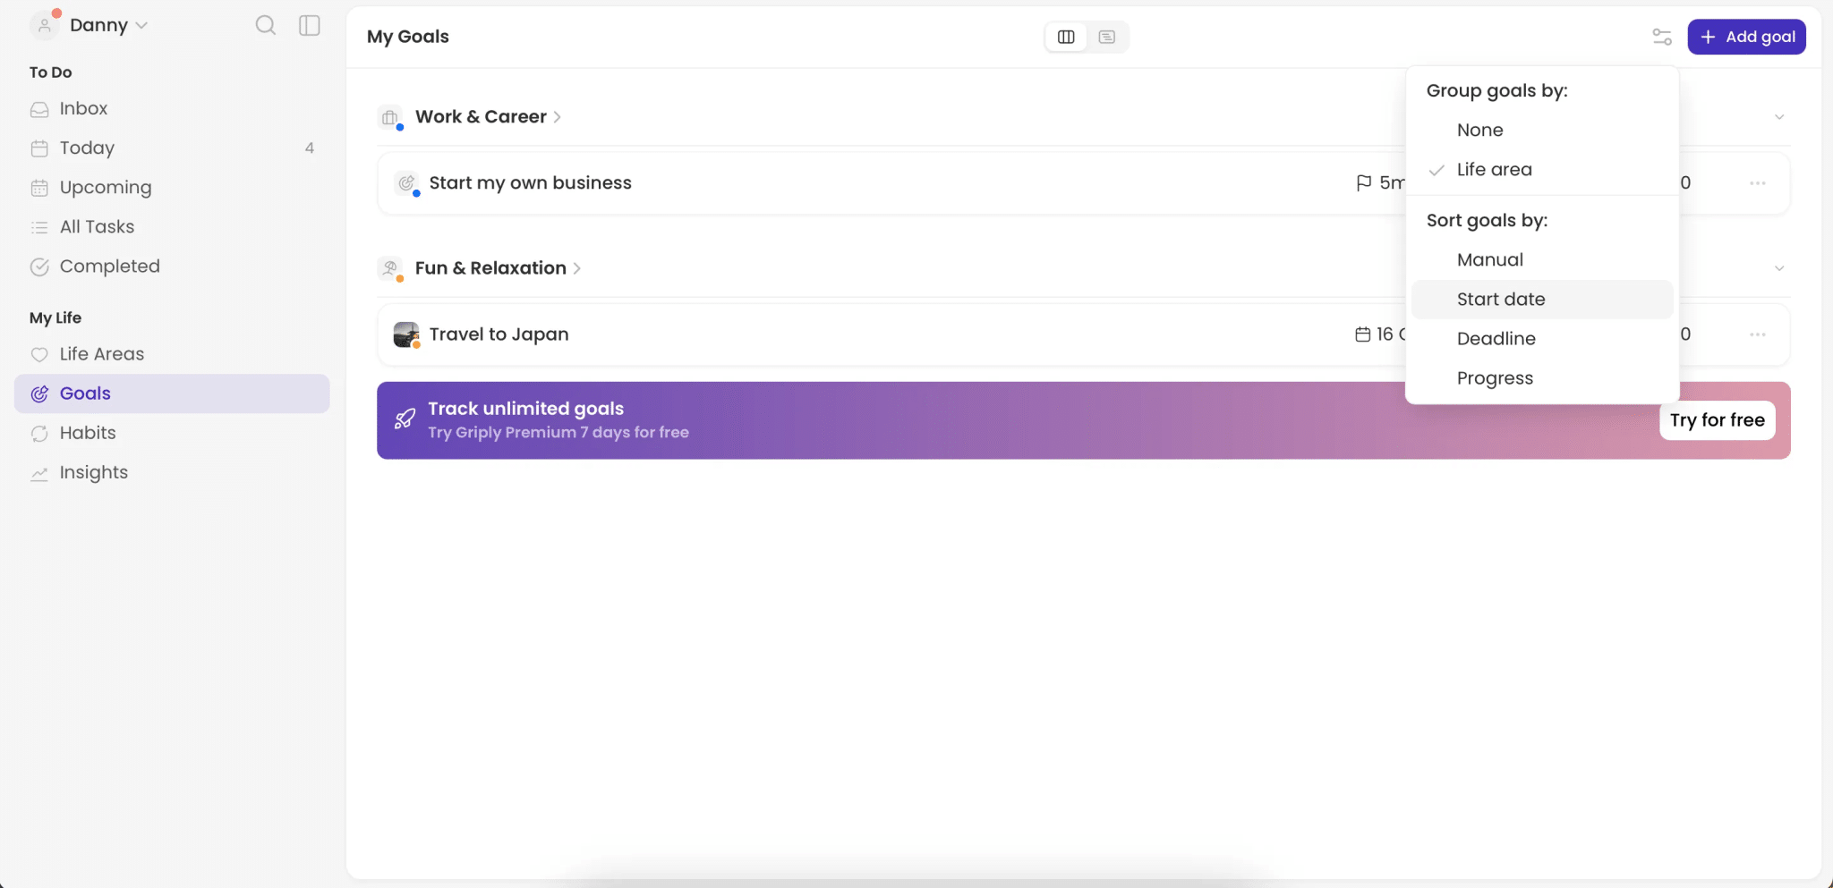Select the Upcoming calendar icon
The width and height of the screenshot is (1833, 888).
click(x=40, y=187)
